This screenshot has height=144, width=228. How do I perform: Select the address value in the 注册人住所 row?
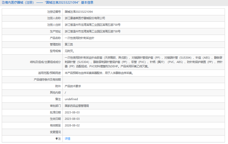[93, 25]
